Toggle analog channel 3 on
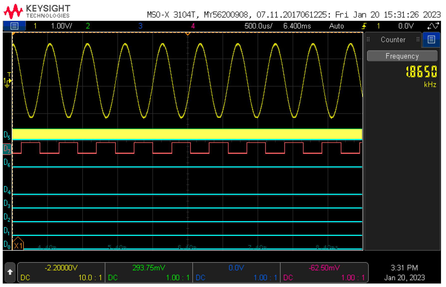446x287 pixels. (141, 26)
